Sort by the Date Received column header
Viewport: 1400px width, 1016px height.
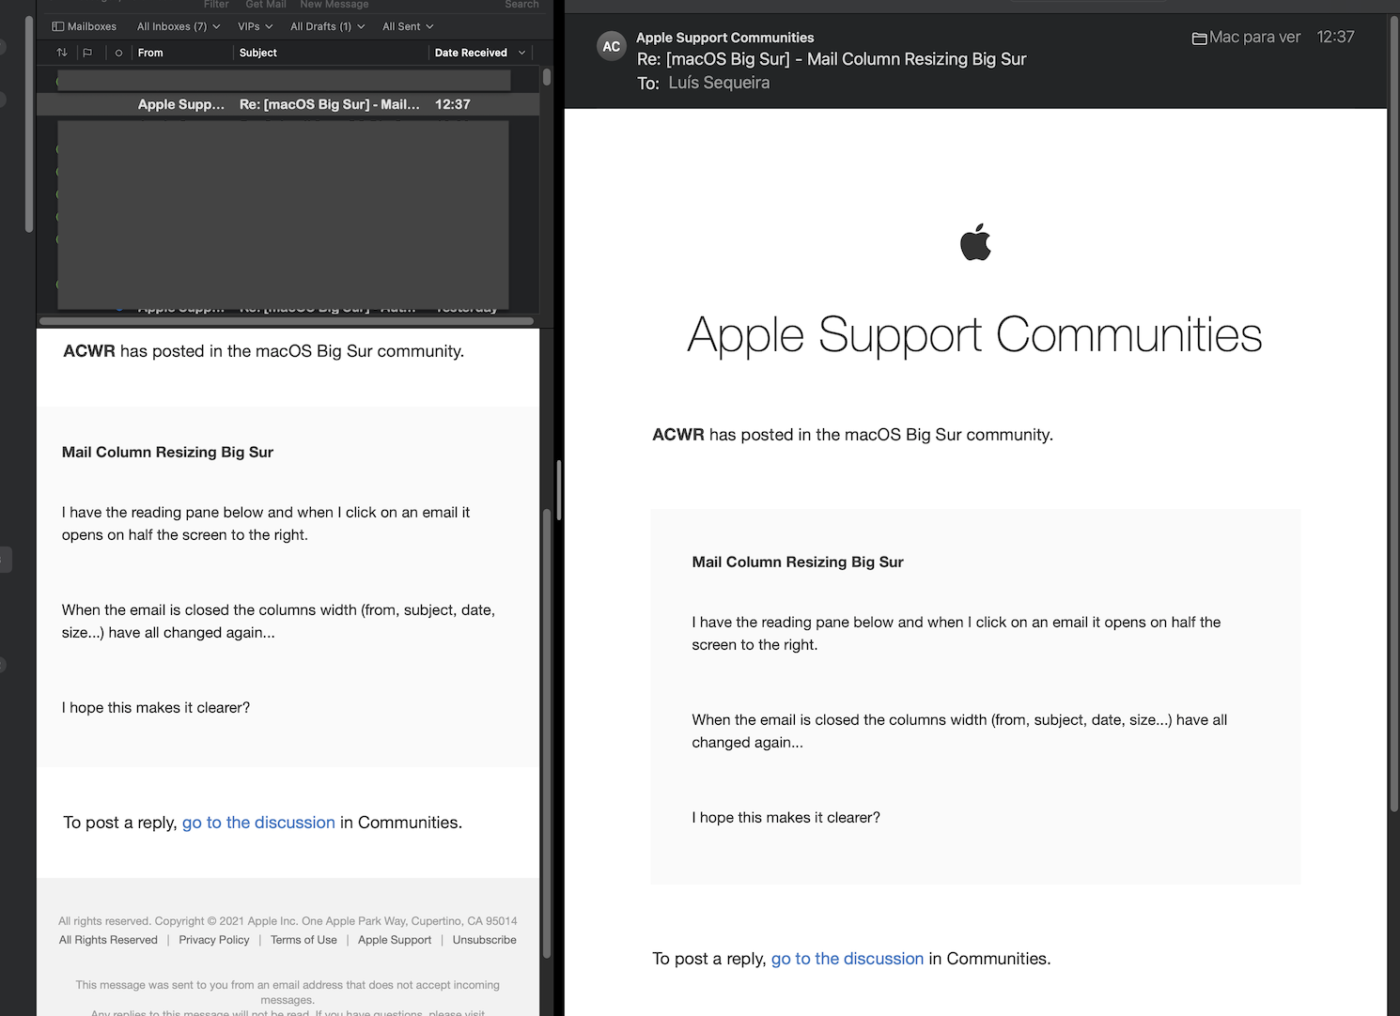(471, 53)
